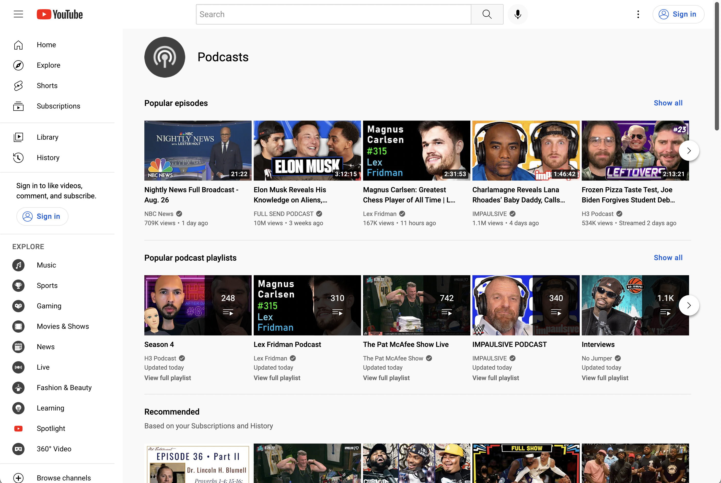Click the Live broadcast icon

pyautogui.click(x=18, y=367)
